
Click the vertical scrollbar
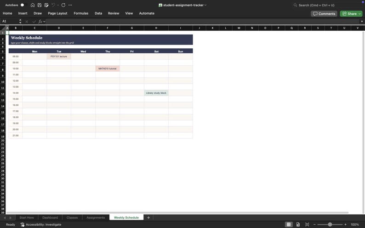(x=363, y=121)
